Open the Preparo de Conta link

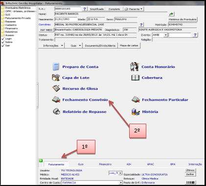80,67
